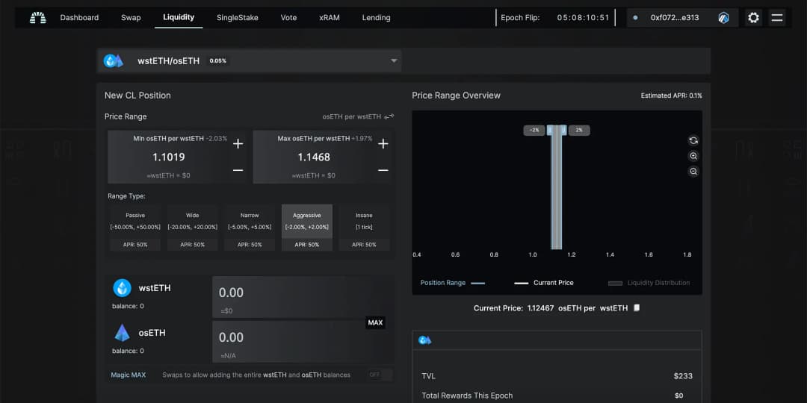The image size is (807, 403).
Task: Click the Ramses logo icon
Action: 37,18
